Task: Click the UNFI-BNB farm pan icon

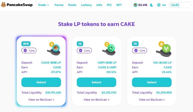Action: point(110,48)
